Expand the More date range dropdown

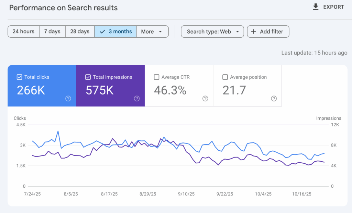[x=152, y=32]
